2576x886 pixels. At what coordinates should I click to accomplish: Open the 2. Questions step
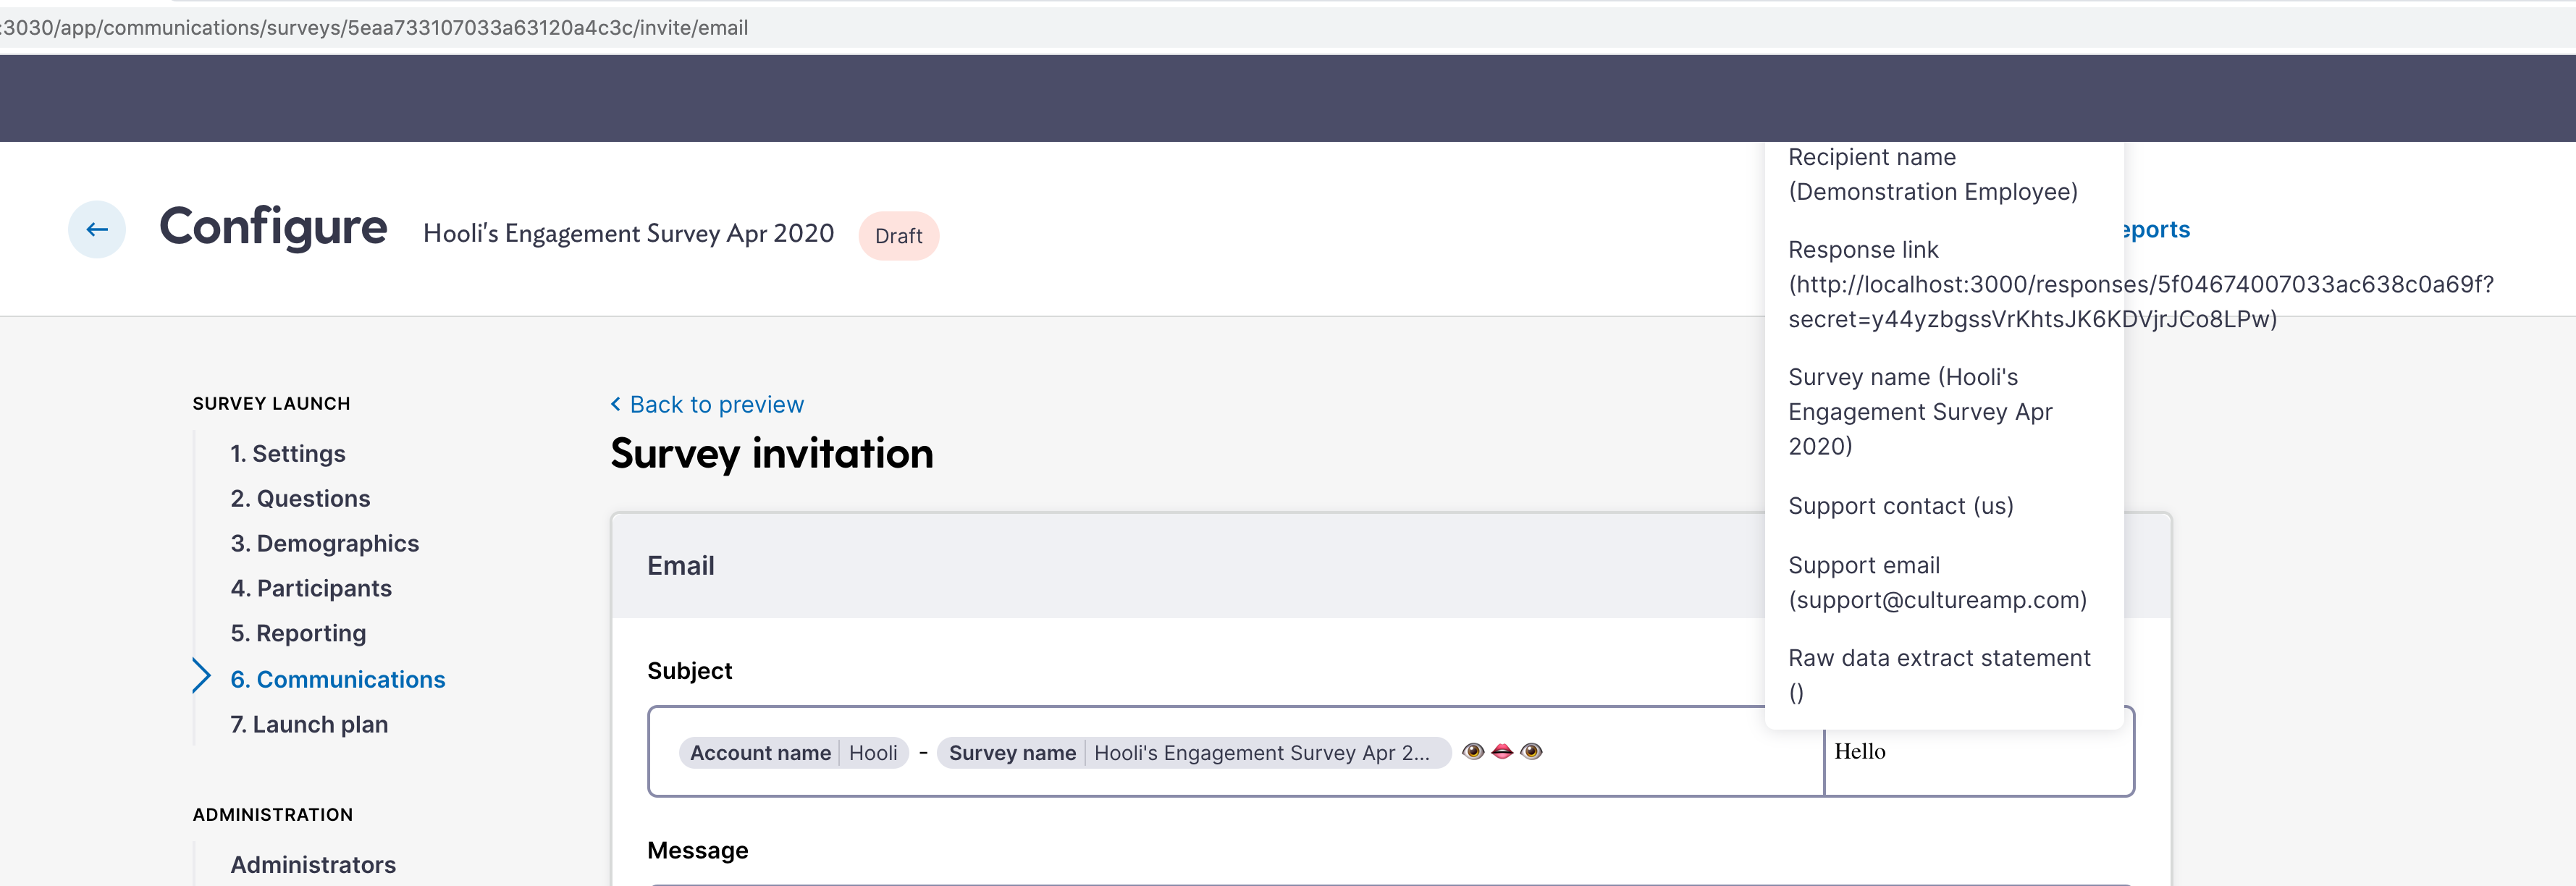[300, 499]
